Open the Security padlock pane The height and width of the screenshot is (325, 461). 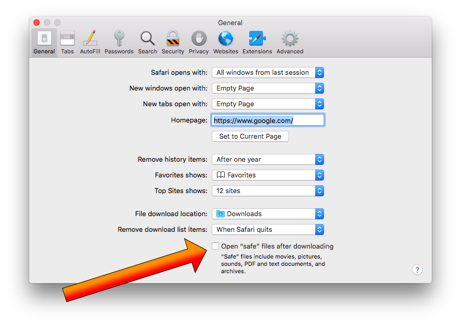click(x=172, y=42)
